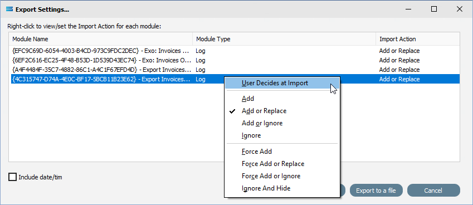Screen dimensions: 473x205
Task: Select the Add import action
Action: click(x=282, y=99)
